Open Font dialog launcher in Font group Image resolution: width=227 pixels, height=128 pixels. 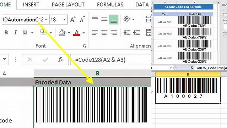(x=85, y=46)
